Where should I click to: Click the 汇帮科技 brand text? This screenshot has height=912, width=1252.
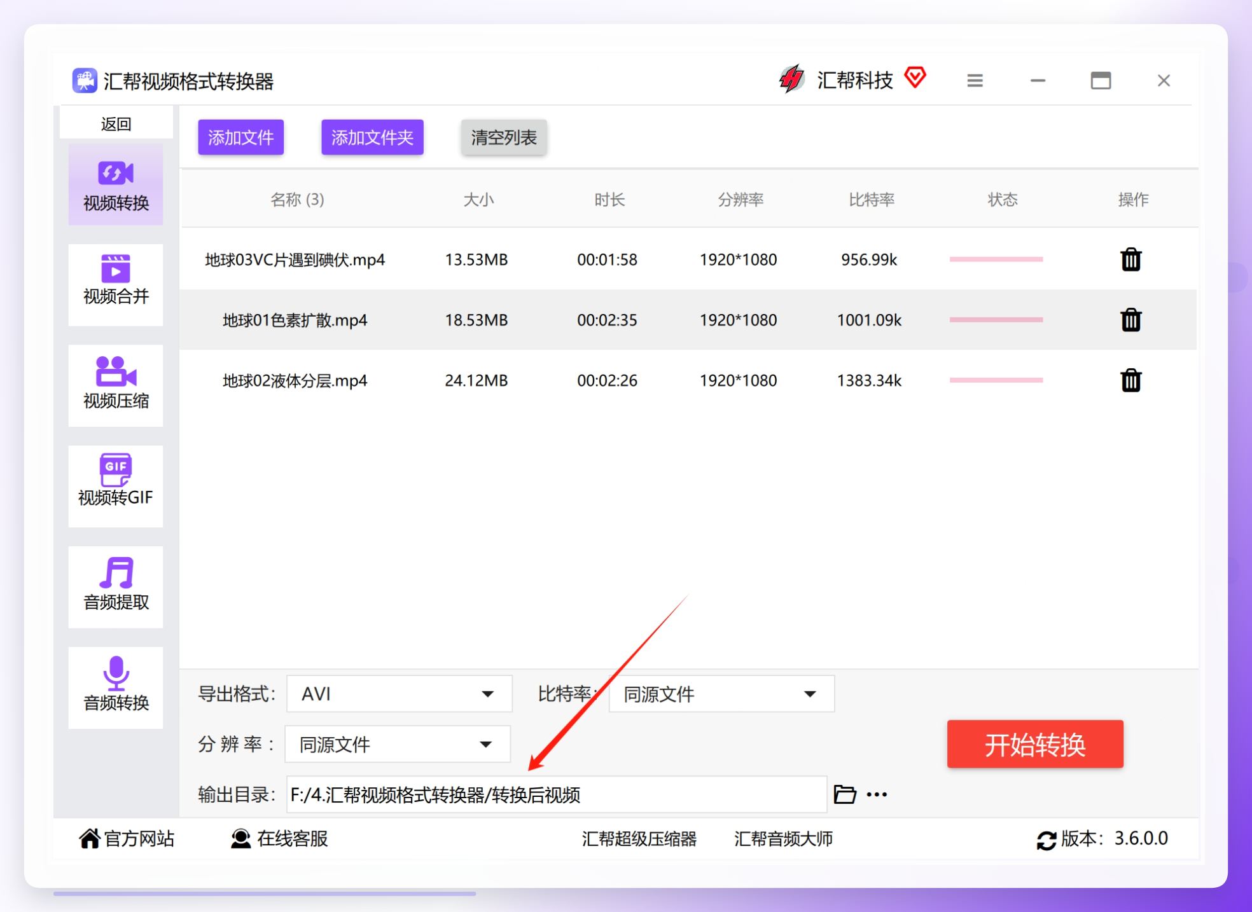coord(854,80)
